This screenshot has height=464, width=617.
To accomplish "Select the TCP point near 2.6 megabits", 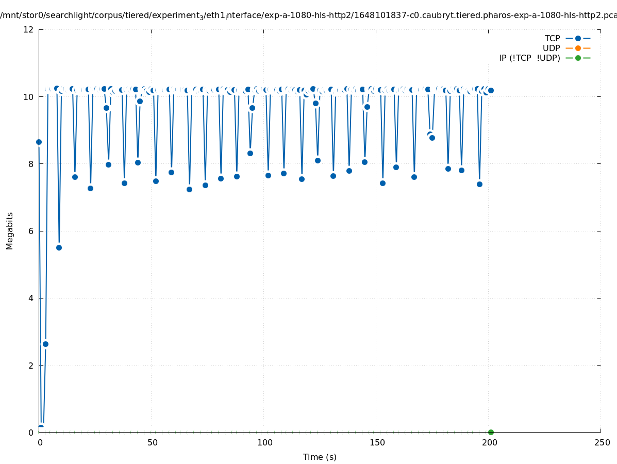I will pos(45,344).
